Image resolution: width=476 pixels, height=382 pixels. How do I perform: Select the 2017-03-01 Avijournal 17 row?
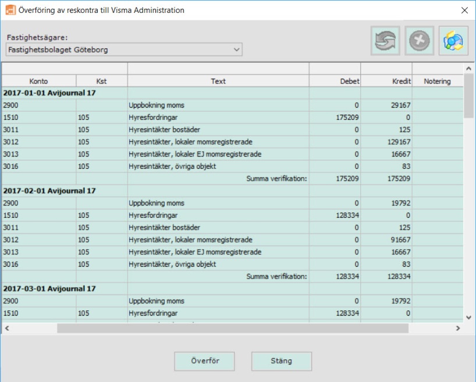(233, 289)
